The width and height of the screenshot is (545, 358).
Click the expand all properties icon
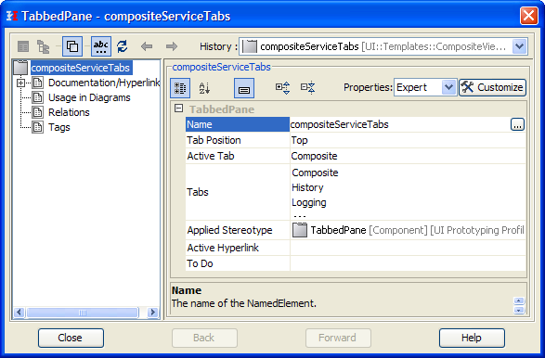[x=282, y=88]
